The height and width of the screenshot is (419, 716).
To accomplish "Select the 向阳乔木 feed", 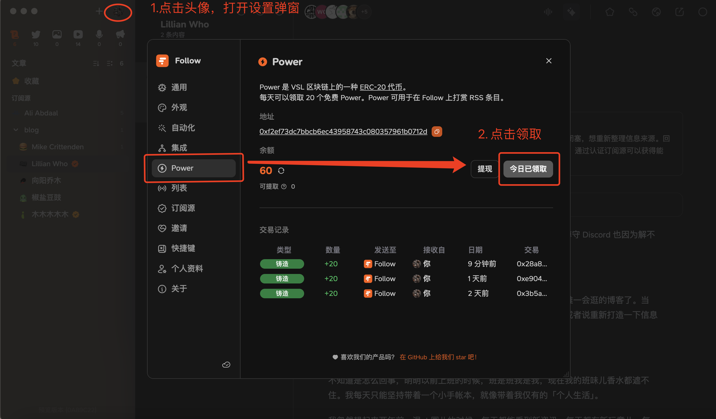I will pyautogui.click(x=68, y=180).
